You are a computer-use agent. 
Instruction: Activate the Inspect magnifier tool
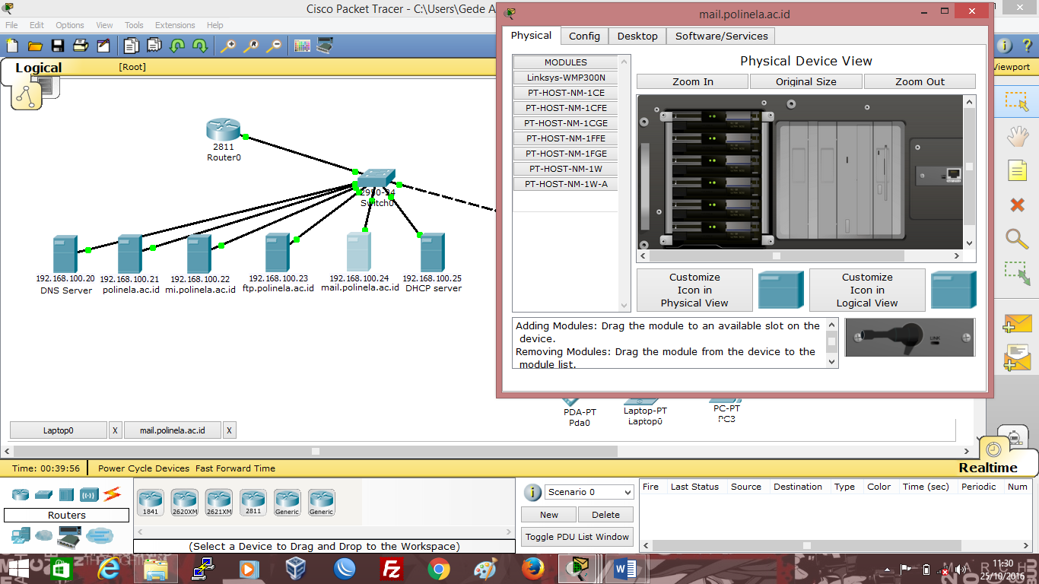coord(1017,239)
